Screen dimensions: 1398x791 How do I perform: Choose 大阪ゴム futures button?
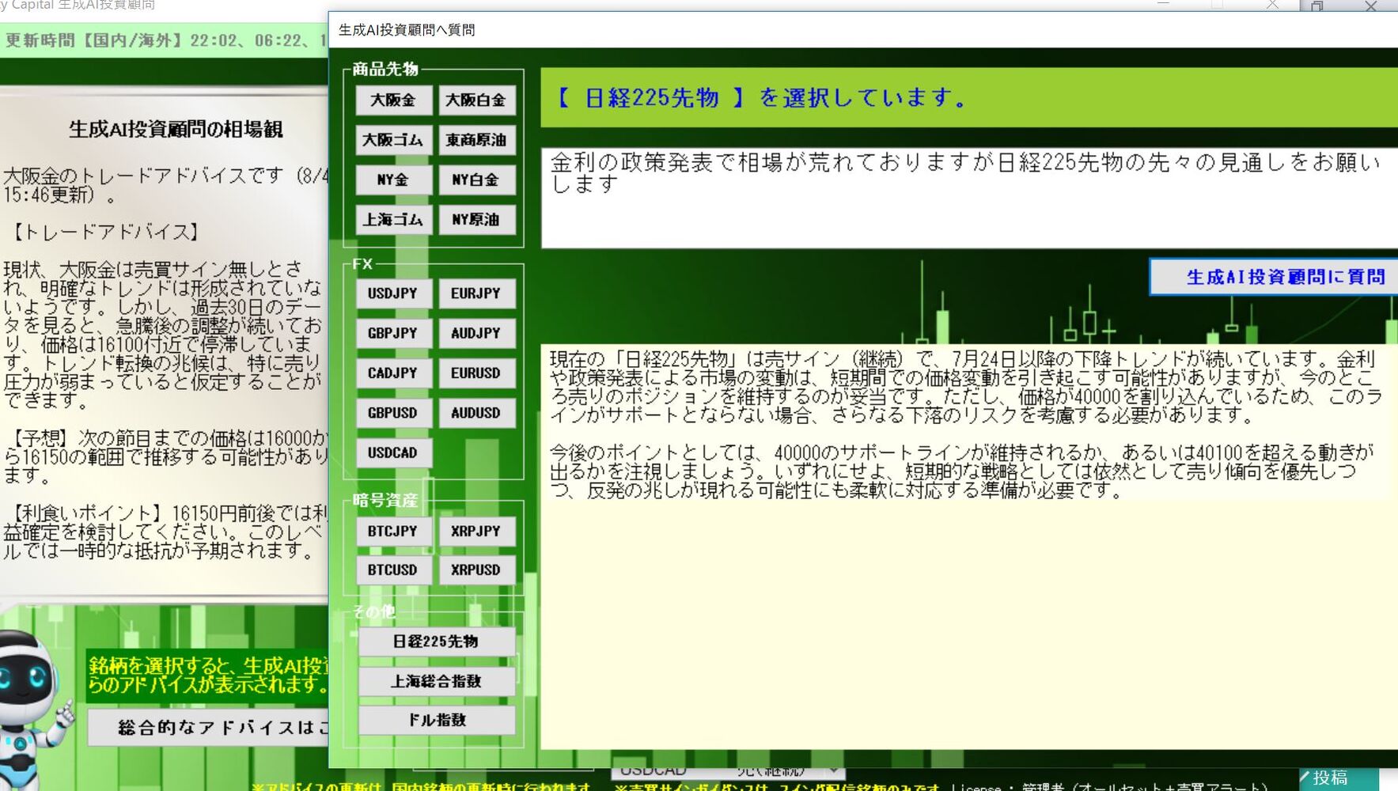point(393,140)
